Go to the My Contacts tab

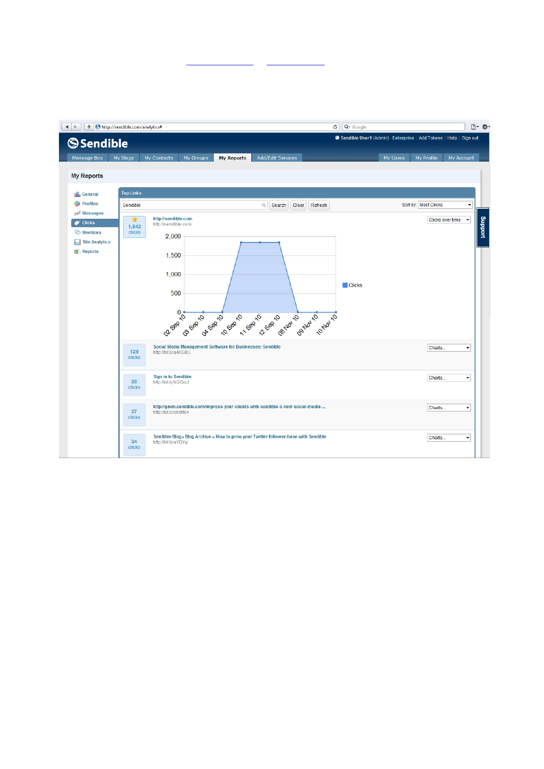(159, 158)
